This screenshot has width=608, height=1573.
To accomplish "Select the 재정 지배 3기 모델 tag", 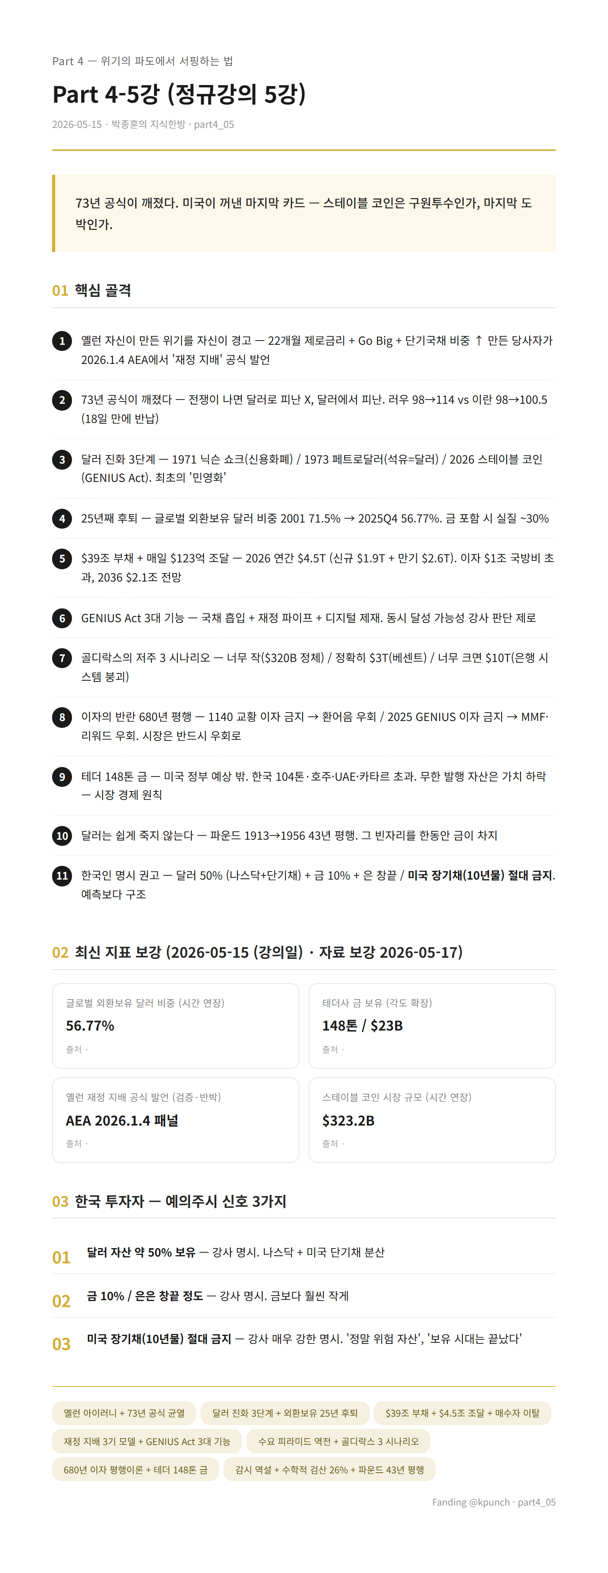I will click(147, 1441).
